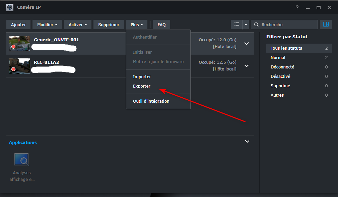
Task: Open the help question mark icon
Action: pyautogui.click(x=297, y=7)
